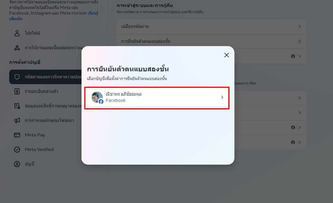
Task: Click the Meta Pay card icon
Action: pos(17,135)
